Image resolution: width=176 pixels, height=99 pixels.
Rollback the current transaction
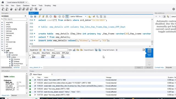[63, 16]
